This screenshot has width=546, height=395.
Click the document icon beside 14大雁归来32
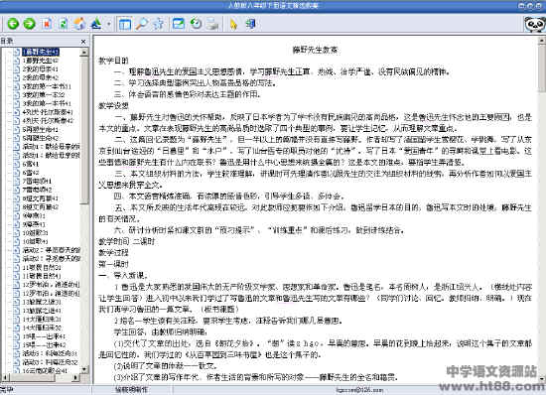(x=16, y=328)
